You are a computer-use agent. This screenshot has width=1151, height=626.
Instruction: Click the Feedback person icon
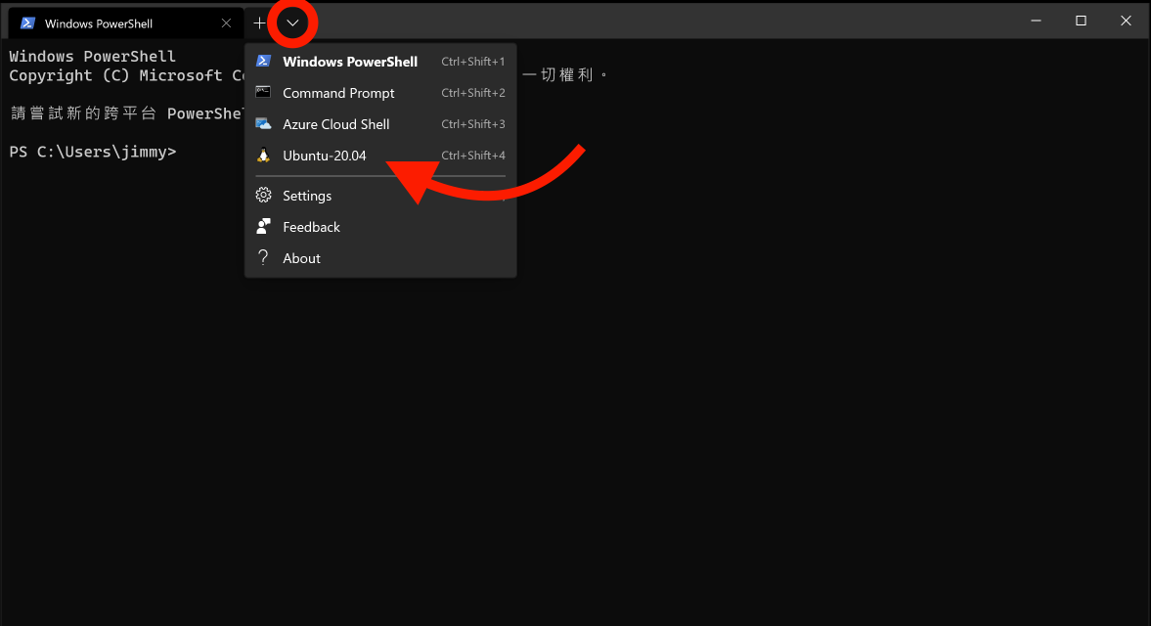click(262, 226)
